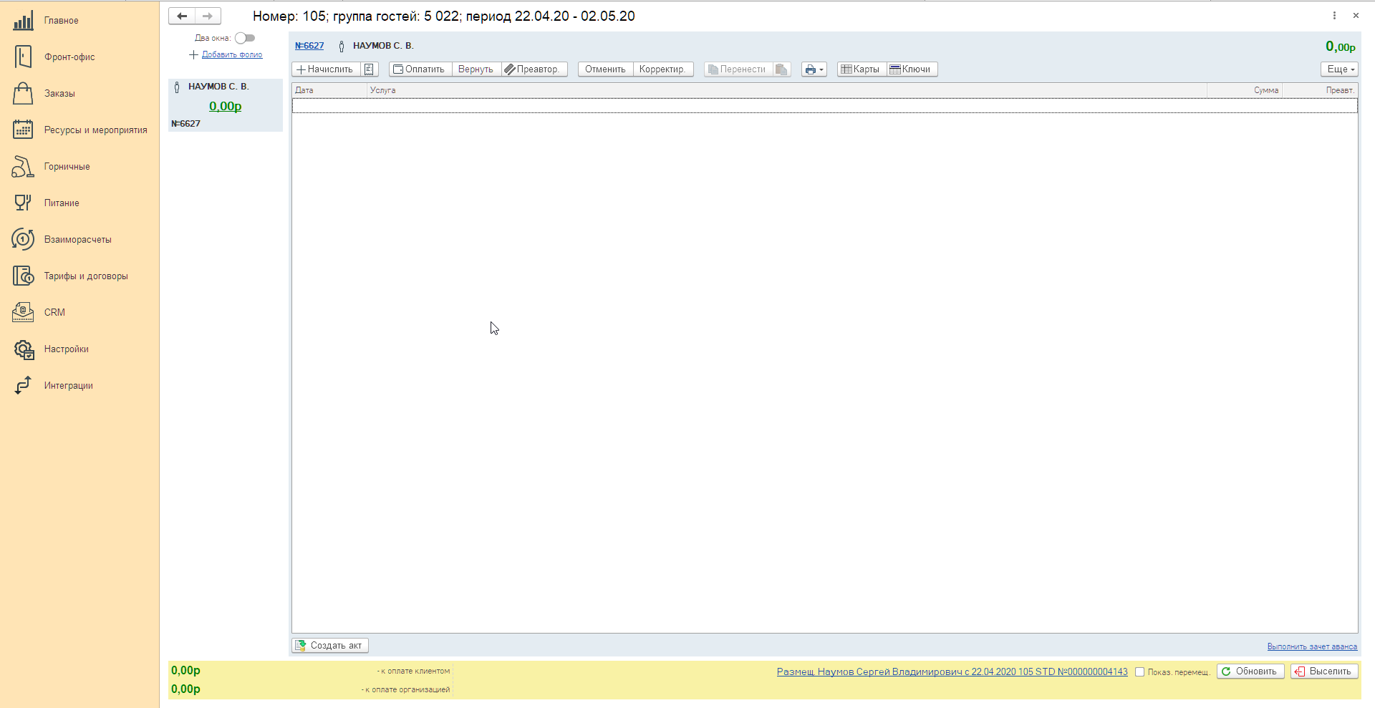Click the Отменить button
1375x708 pixels.
click(x=605, y=69)
